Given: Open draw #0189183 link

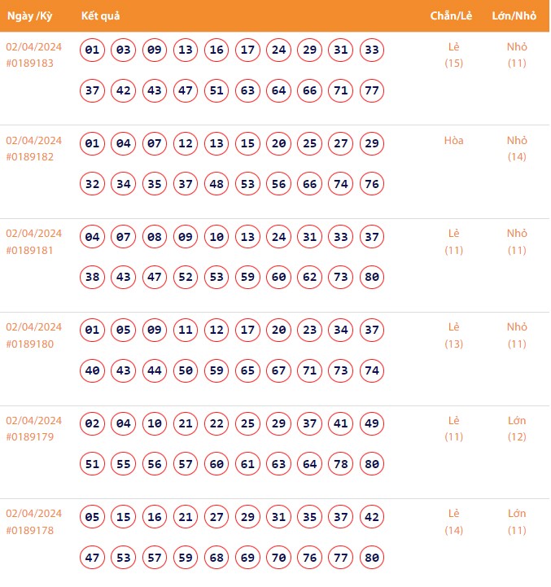Looking at the screenshot, I should pos(29,63).
